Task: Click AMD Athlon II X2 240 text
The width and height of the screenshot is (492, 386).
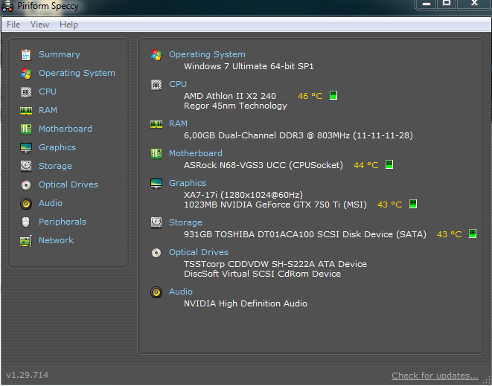Action: [x=230, y=96]
